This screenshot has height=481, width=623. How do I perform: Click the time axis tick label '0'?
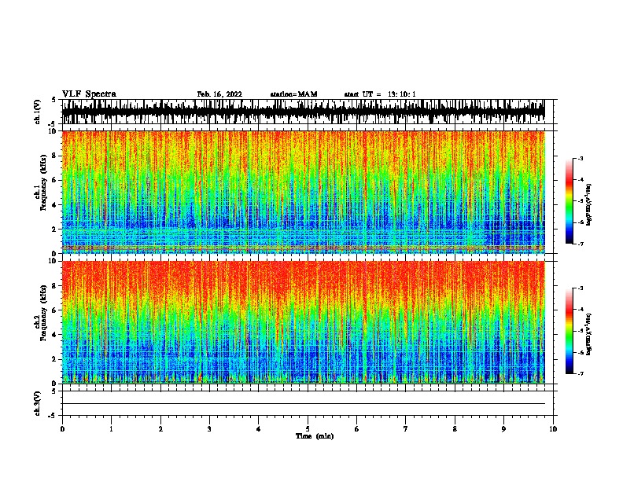[x=62, y=428]
